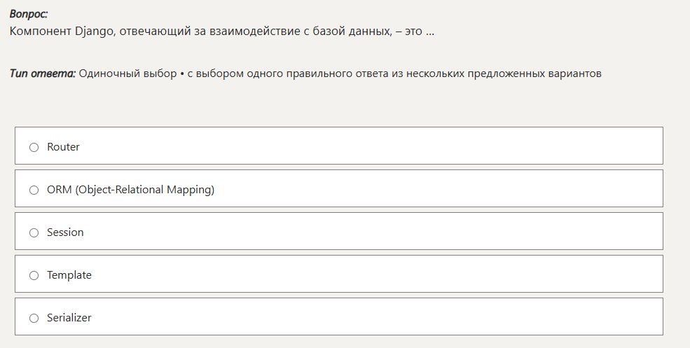The height and width of the screenshot is (348, 690).
Task: Select the Router radio button
Action: [x=34, y=147]
